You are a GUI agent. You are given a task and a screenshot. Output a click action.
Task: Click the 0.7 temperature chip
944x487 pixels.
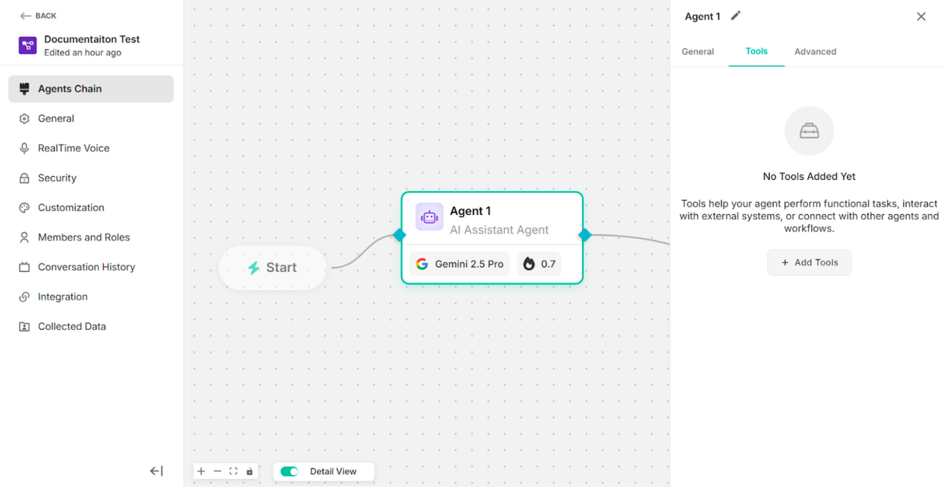coord(539,264)
